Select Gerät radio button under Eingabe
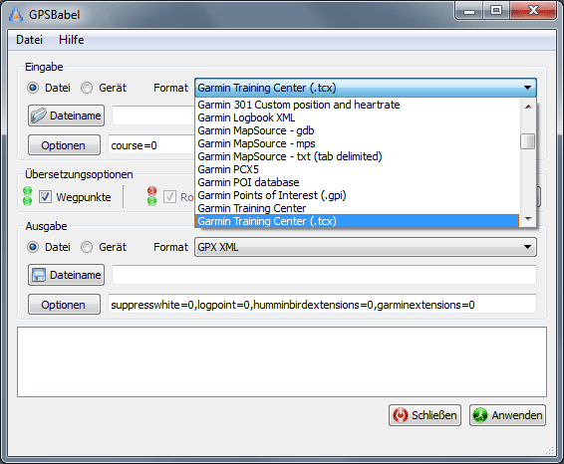564x464 pixels. point(87,88)
